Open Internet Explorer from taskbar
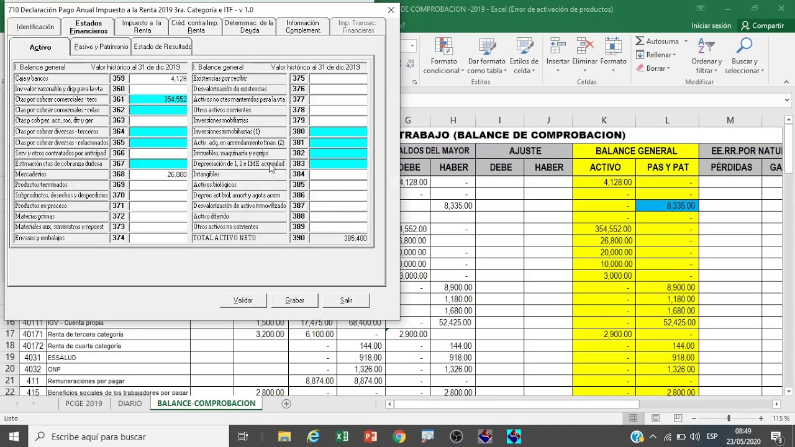The width and height of the screenshot is (795, 447). 313,436
